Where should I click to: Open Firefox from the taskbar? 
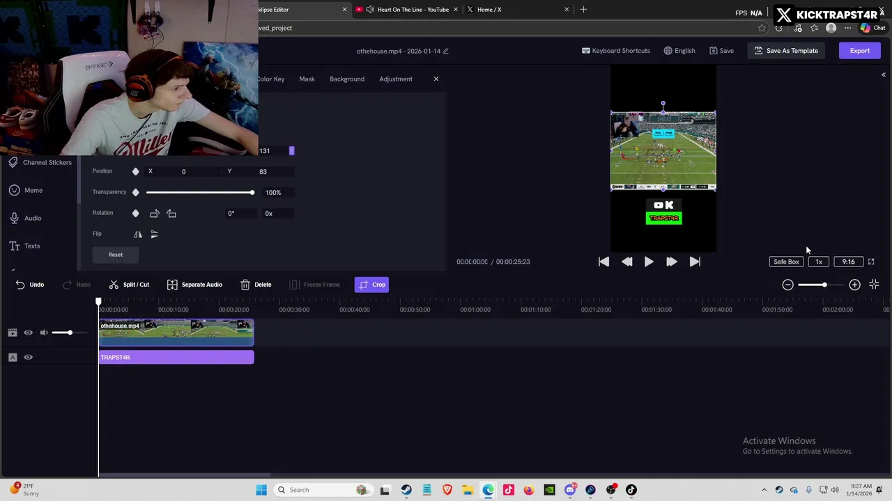(529, 490)
